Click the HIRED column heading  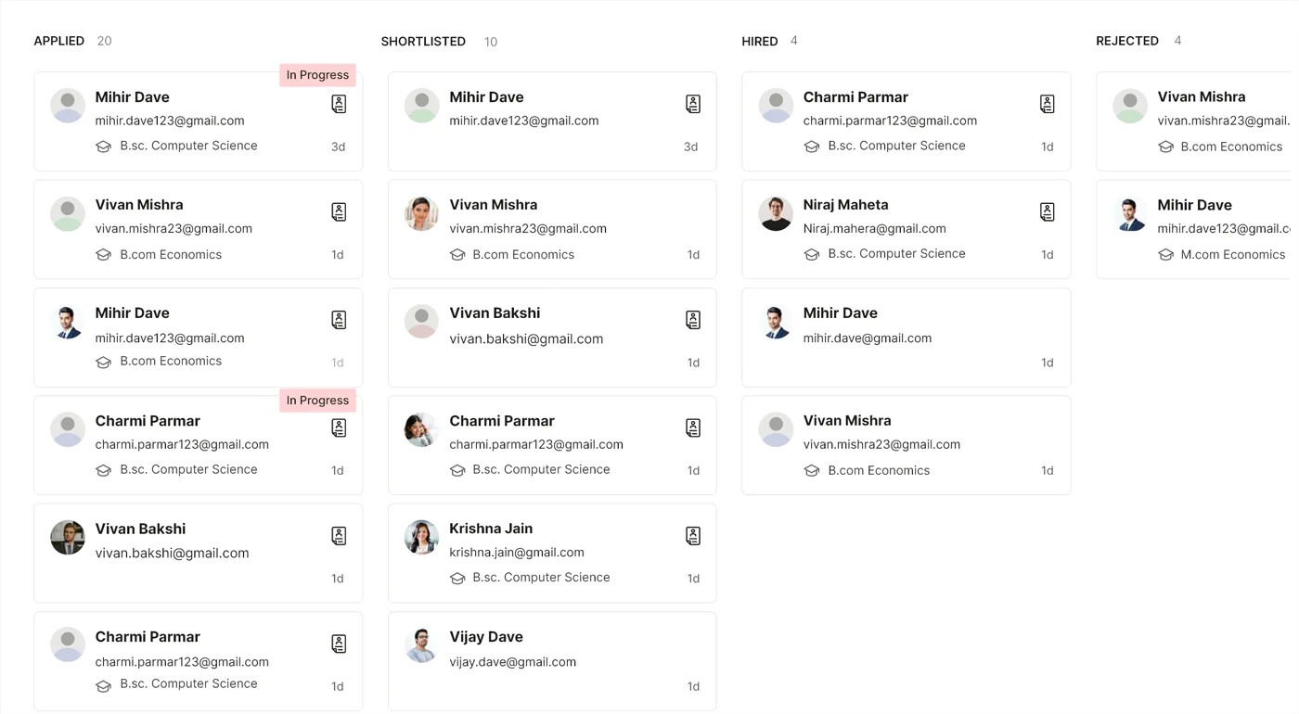(759, 41)
